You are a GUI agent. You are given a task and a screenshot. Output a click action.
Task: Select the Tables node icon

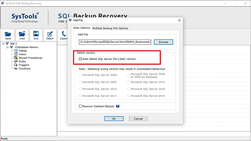[x=16, y=51]
